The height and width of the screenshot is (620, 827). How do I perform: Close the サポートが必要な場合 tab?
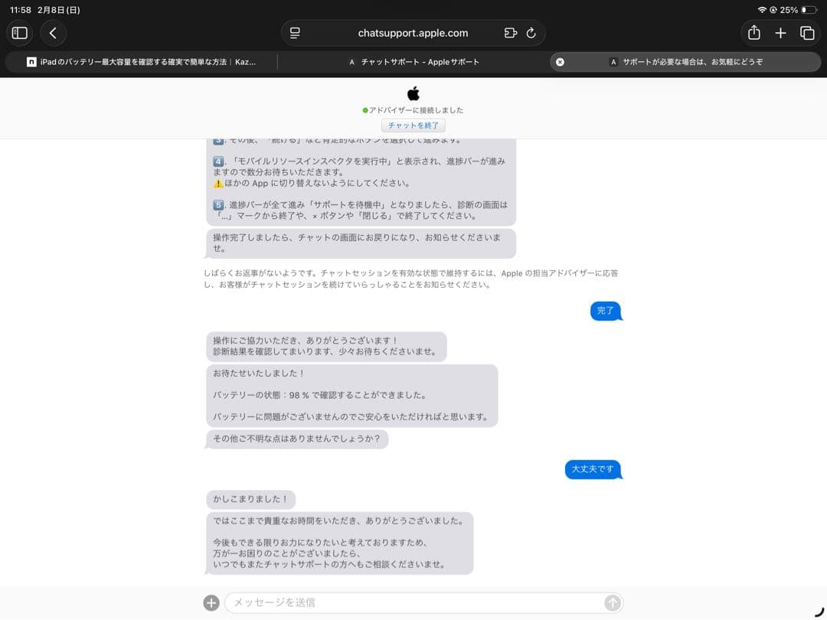pyautogui.click(x=560, y=61)
